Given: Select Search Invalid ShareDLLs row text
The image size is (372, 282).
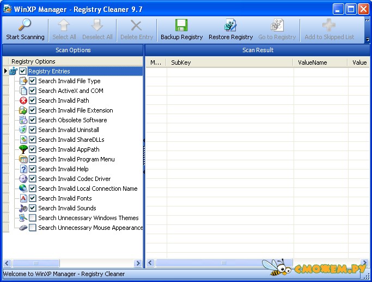Looking at the screenshot, I should click(71, 140).
